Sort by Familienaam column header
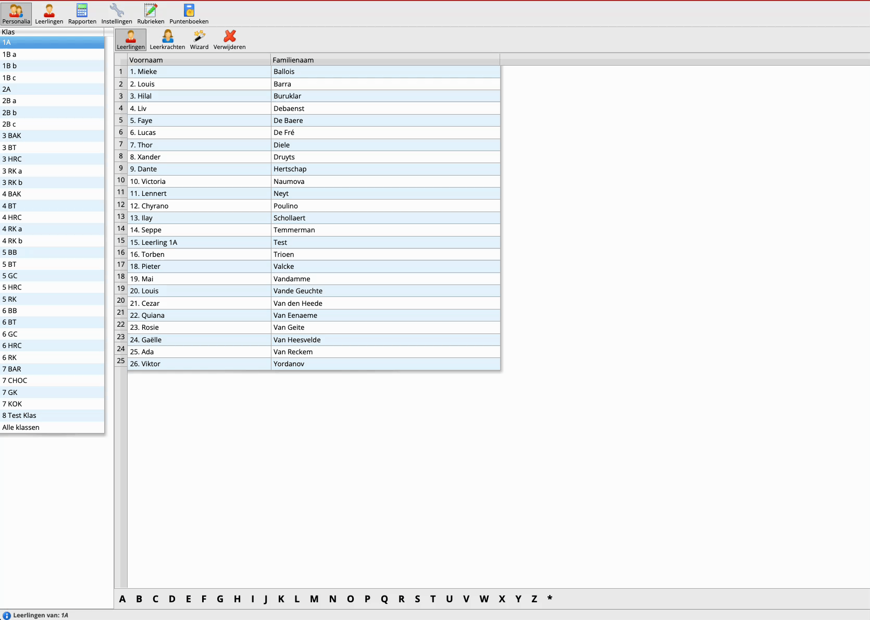This screenshot has width=870, height=620. (384, 60)
